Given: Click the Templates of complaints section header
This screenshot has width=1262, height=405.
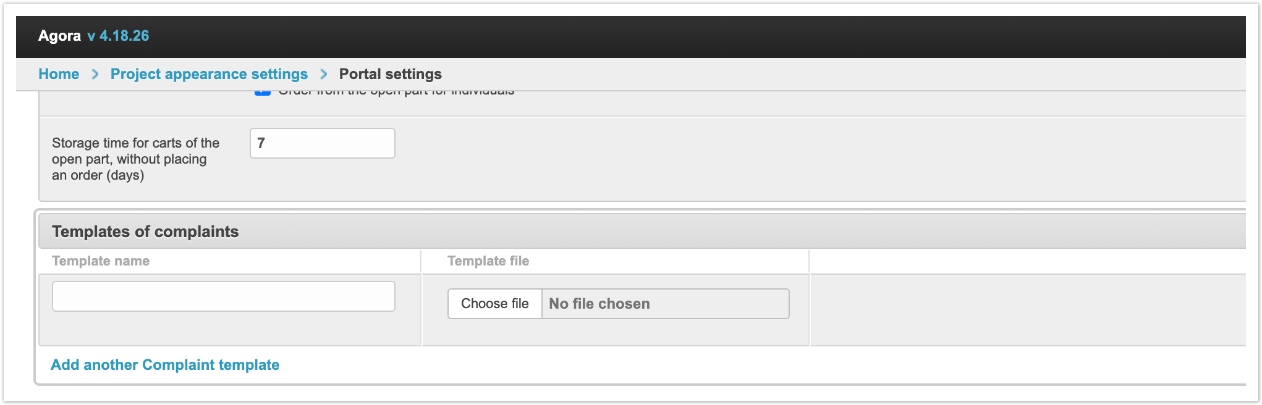Looking at the screenshot, I should 145,232.
